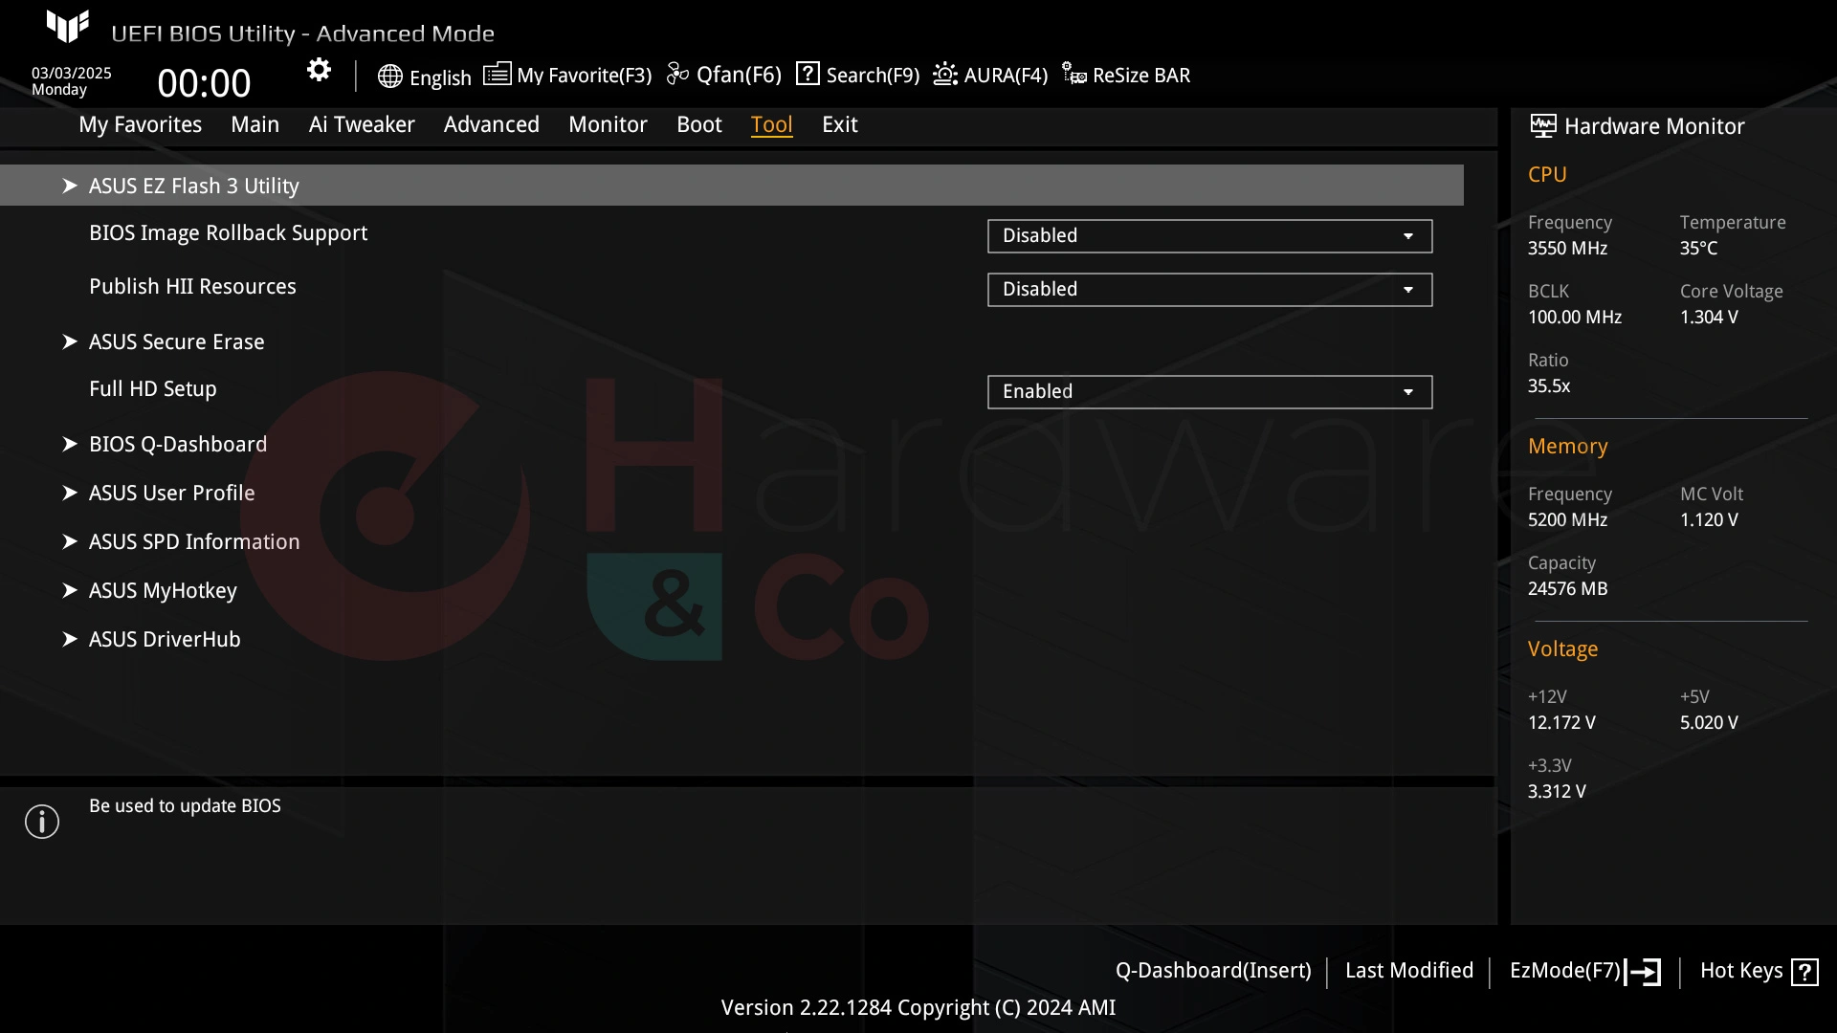This screenshot has height=1033, width=1837.
Task: Click Capacity value 24576 MB
Action: pyautogui.click(x=1567, y=589)
